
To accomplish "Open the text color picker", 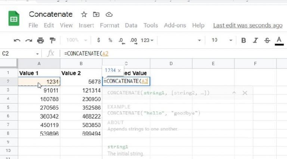I will [279, 41].
